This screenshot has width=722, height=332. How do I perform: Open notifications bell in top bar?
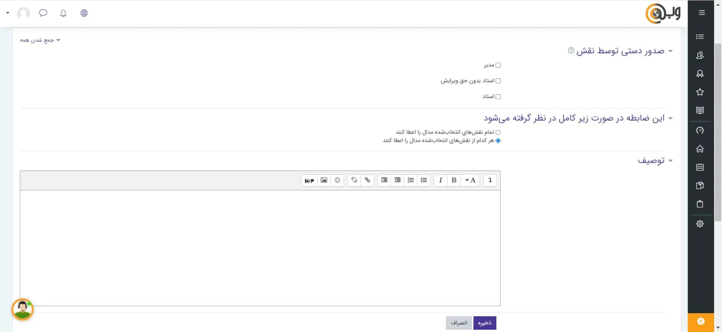point(63,13)
